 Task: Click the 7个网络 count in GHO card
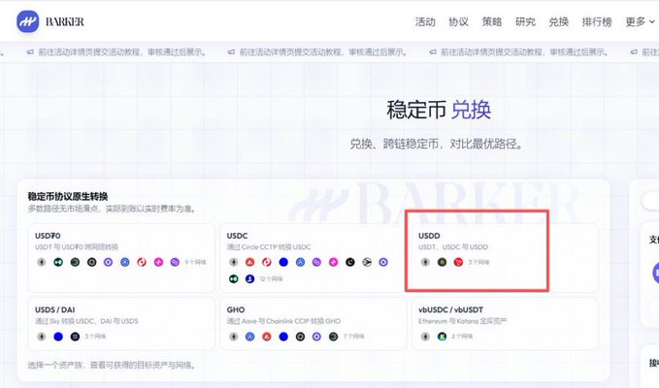(x=353, y=337)
